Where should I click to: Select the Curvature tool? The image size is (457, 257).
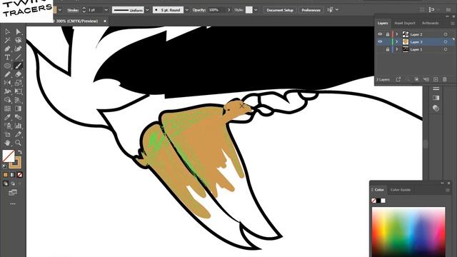(x=18, y=49)
